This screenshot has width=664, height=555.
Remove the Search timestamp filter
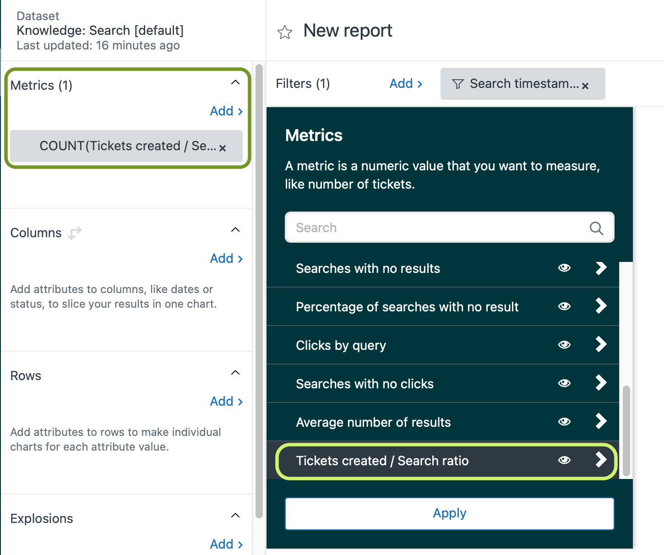(585, 86)
